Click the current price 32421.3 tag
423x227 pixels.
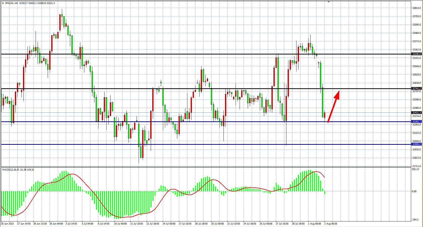[416, 113]
